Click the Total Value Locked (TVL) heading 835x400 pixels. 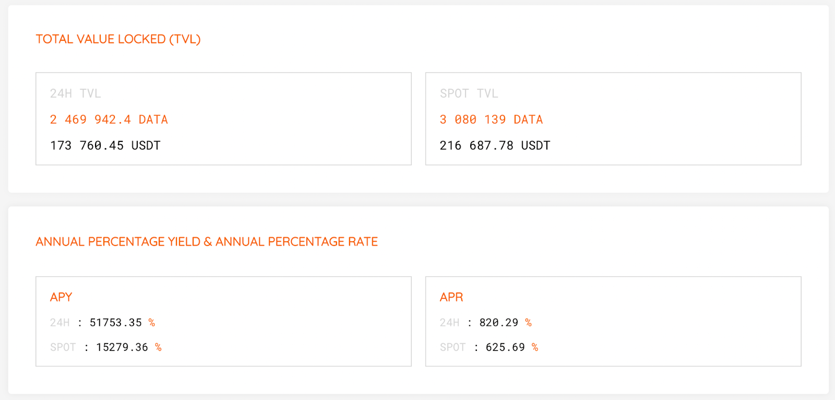118,39
